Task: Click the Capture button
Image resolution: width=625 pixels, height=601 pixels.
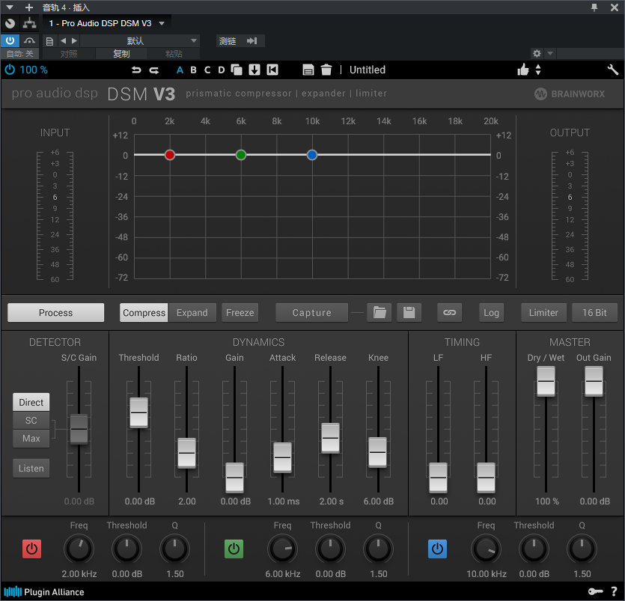Action: 311,312
